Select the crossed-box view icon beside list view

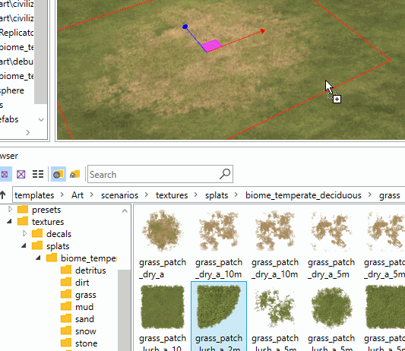click(x=21, y=174)
